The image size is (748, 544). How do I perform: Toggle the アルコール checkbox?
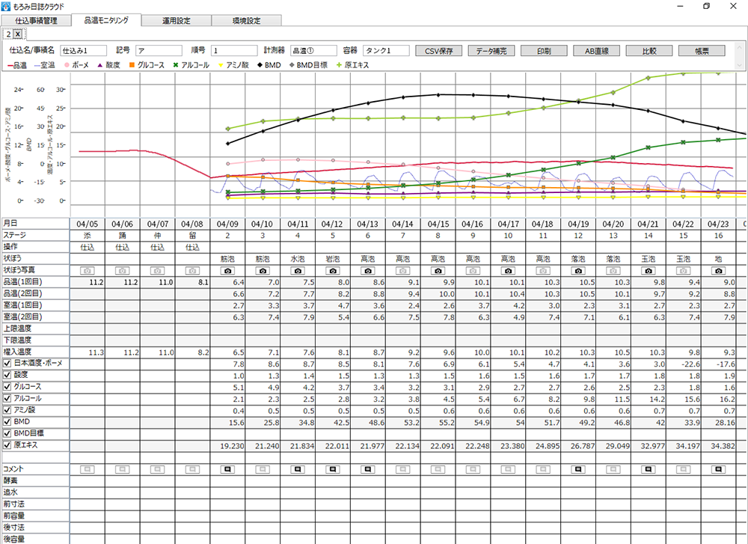point(7,398)
